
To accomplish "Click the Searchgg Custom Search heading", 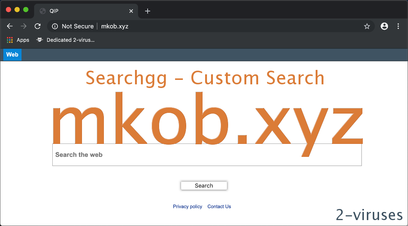I will (x=204, y=78).
